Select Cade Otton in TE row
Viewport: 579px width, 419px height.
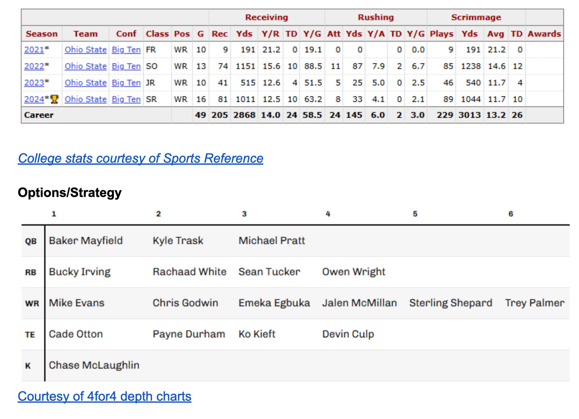point(76,334)
